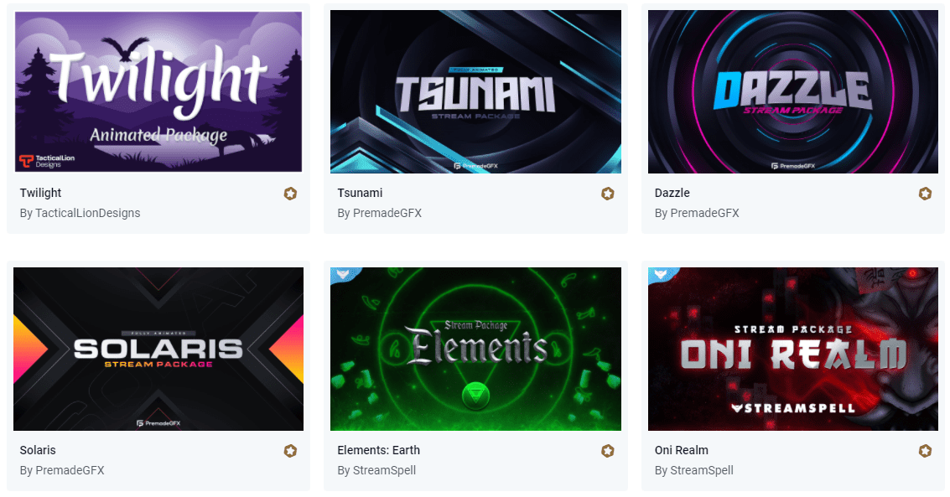
Task: Click By PremadeGFX under Tsunami
Action: 379,213
